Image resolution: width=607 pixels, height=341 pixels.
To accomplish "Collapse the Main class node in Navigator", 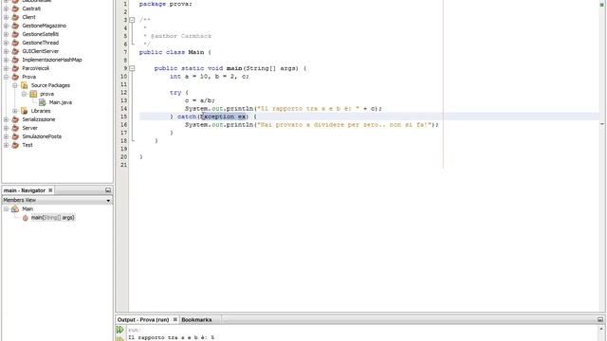I will tap(7, 208).
